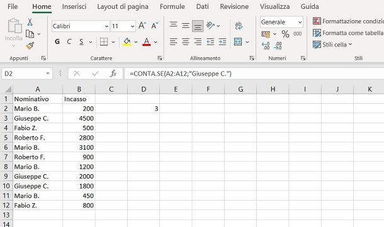
Task: Apply red font color A
Action: (147, 42)
